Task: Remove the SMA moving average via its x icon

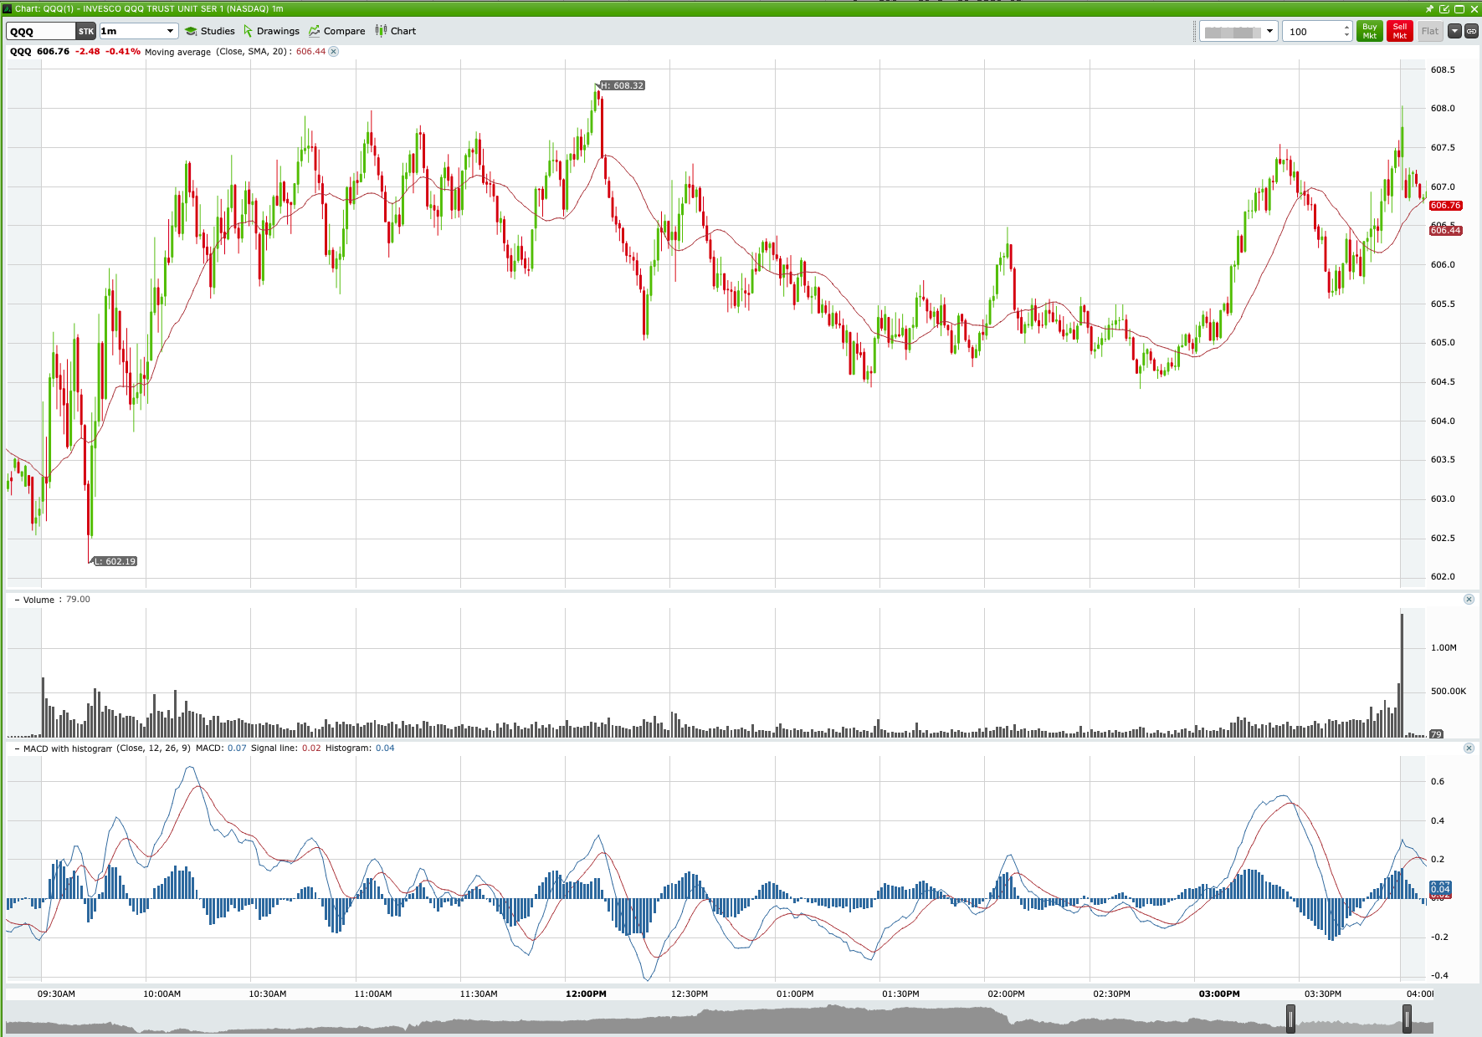Action: (333, 51)
